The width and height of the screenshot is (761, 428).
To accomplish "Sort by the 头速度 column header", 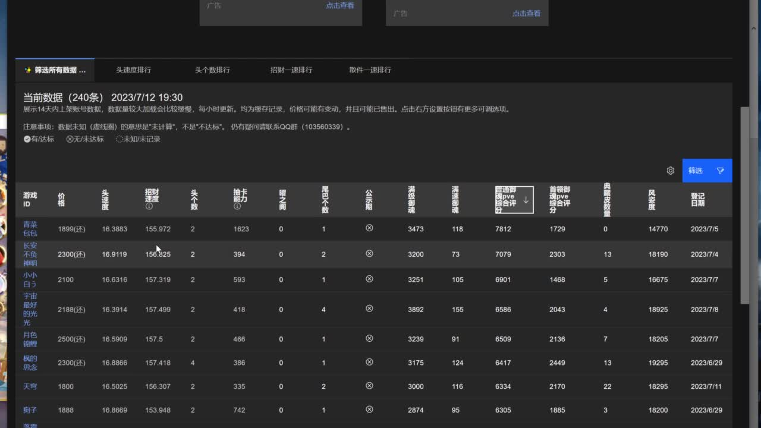I will (105, 199).
